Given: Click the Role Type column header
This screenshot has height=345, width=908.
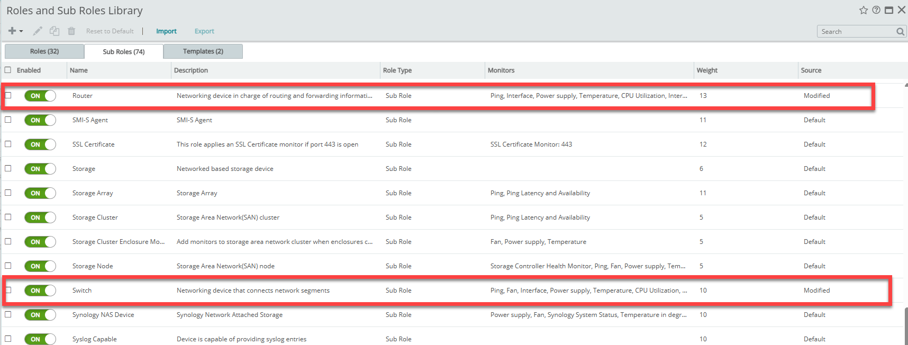Looking at the screenshot, I should [x=397, y=70].
